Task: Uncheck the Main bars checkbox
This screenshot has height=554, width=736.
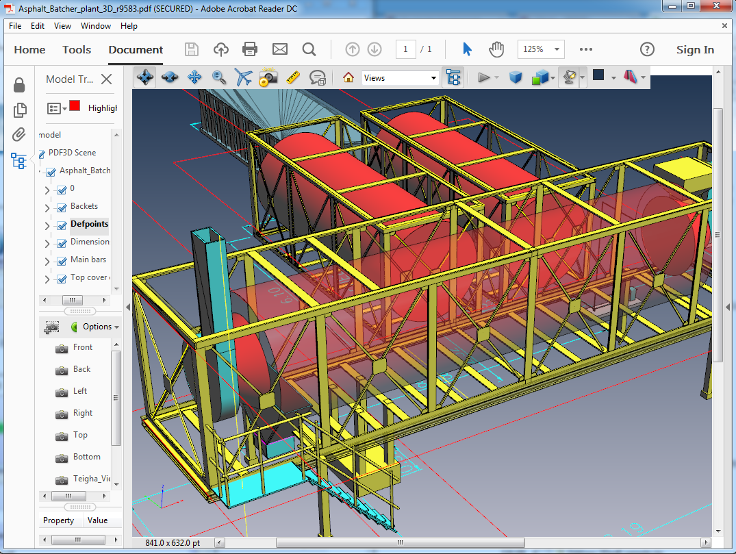Action: [x=62, y=261]
